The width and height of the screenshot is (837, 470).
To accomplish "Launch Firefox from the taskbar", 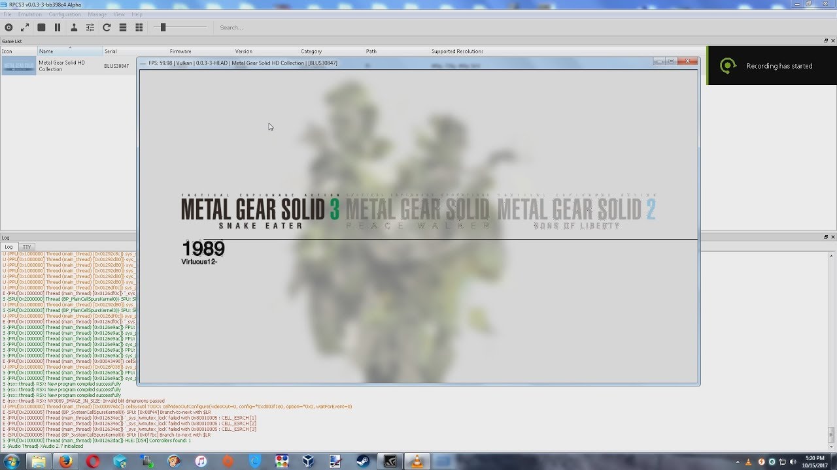I will coord(65,462).
